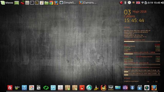164x92 pixels.
Task: Click the Conky time 15: 45: 44
Action: (134, 20)
